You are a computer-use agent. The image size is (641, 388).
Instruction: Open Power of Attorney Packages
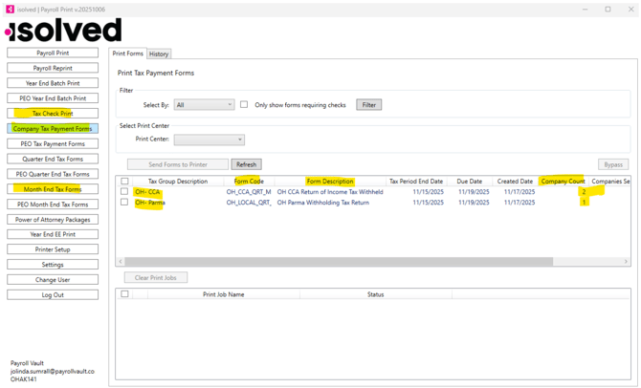tap(53, 219)
